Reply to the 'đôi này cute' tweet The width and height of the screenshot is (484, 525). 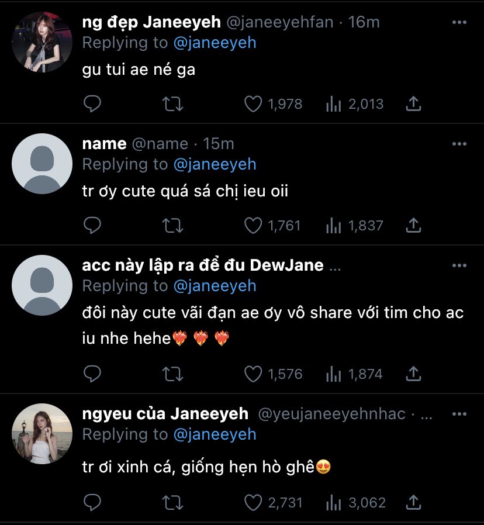click(x=92, y=374)
